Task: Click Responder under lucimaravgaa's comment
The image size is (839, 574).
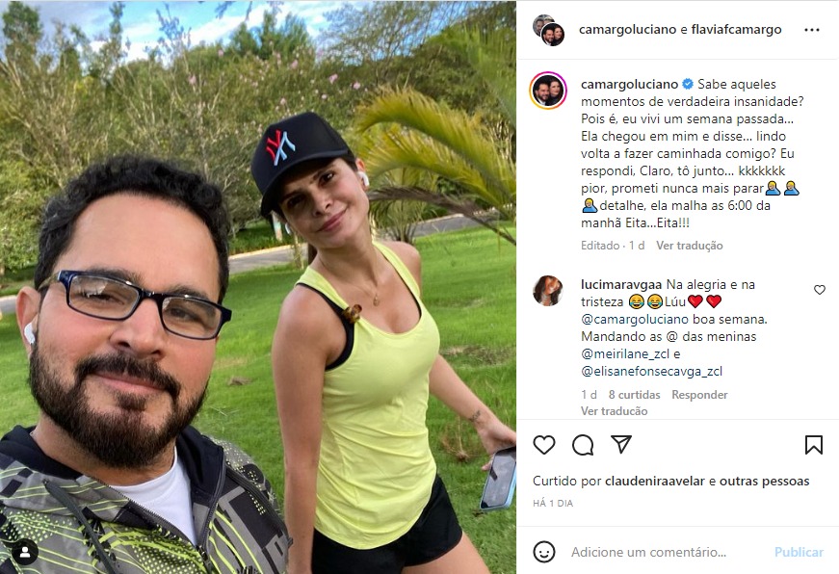Action: point(699,395)
